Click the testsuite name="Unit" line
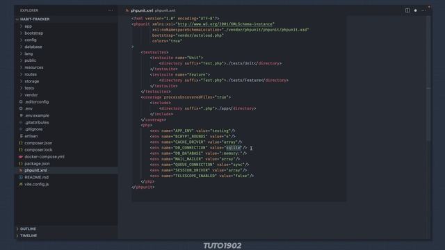 point(177,58)
